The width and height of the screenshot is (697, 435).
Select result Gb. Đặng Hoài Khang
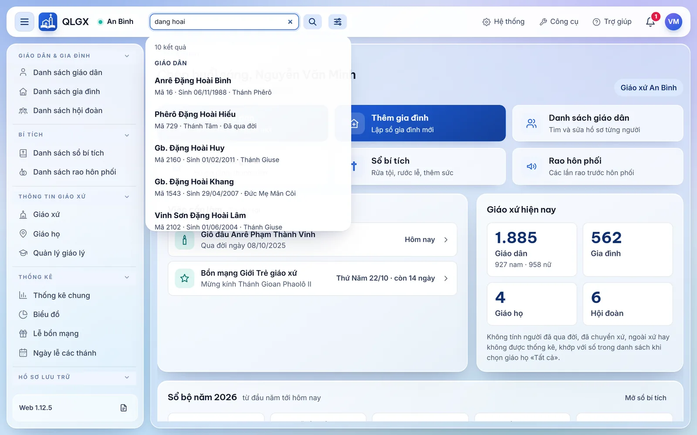pyautogui.click(x=248, y=187)
